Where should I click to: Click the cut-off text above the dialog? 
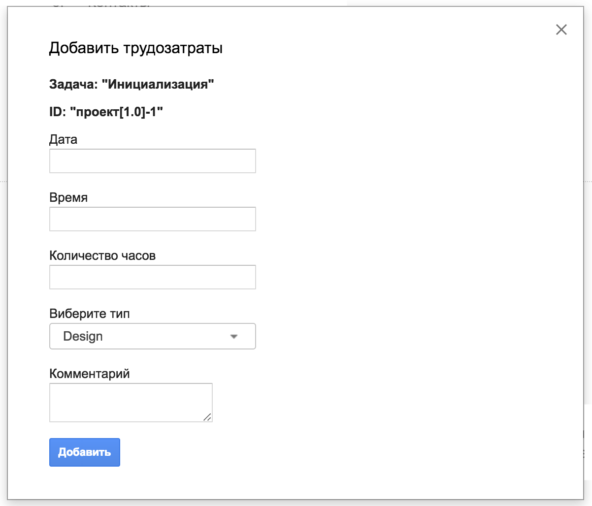118,4
